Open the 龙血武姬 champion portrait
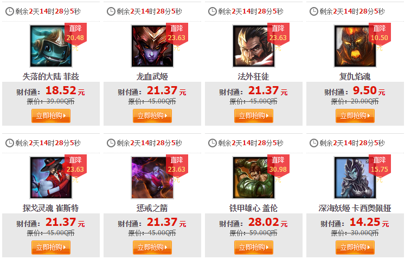This screenshot has height=260, width=411. tap(152, 46)
